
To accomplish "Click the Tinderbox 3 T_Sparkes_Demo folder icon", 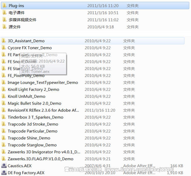I will [4, 117].
